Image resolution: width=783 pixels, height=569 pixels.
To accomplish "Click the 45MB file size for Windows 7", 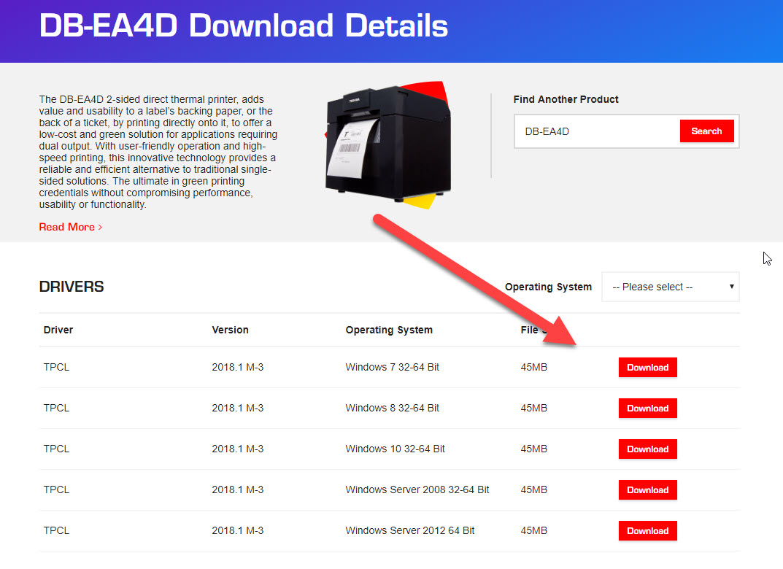I will tap(534, 368).
